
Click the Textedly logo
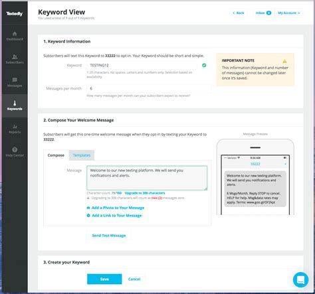coord(15,14)
